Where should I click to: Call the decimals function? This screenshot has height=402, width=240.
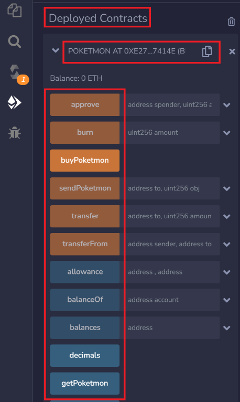pos(85,356)
